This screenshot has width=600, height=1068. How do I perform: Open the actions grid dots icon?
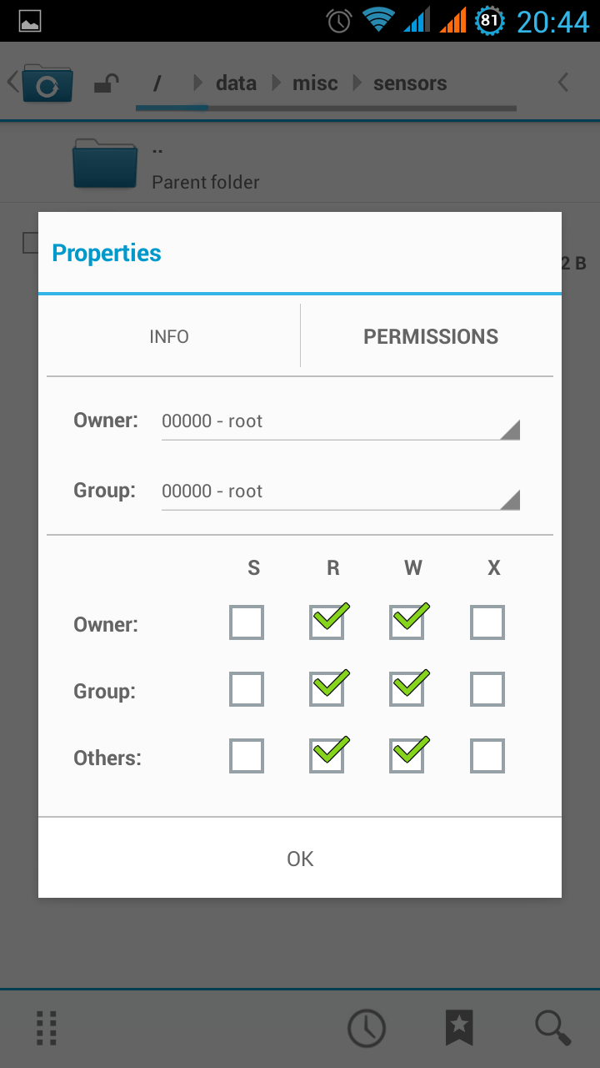pos(47,1028)
